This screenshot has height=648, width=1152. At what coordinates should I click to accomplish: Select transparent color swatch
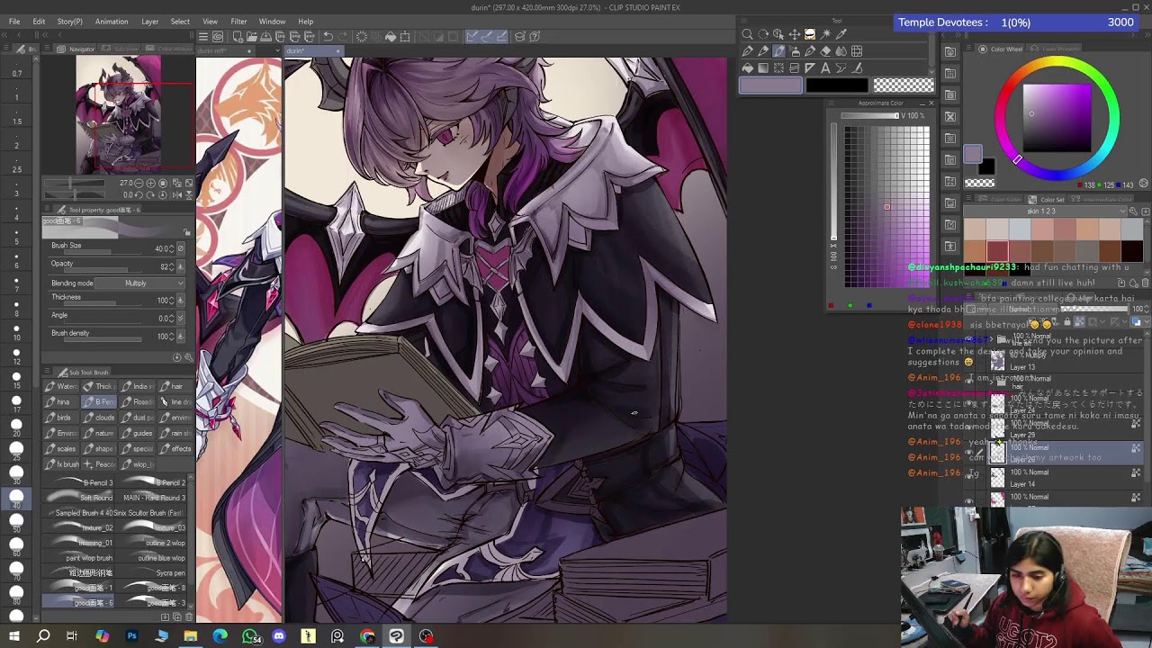tap(904, 85)
